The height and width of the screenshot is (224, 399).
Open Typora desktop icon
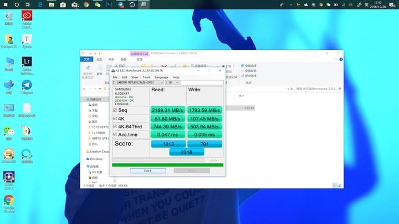pyautogui.click(x=27, y=41)
